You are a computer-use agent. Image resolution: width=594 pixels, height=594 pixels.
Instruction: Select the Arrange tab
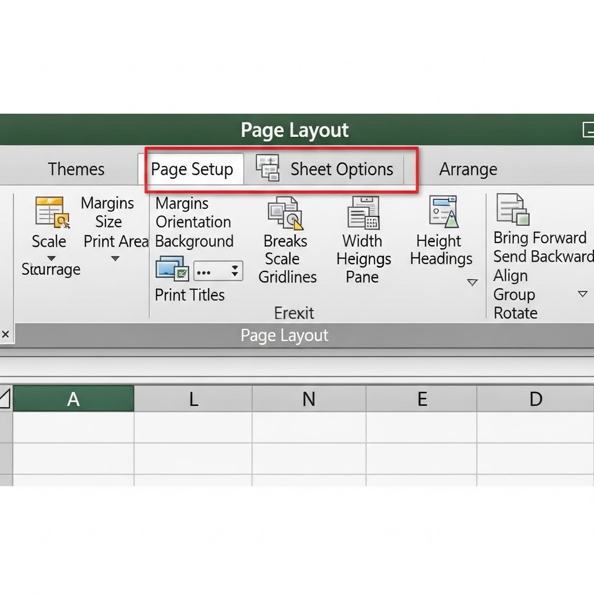point(468,169)
